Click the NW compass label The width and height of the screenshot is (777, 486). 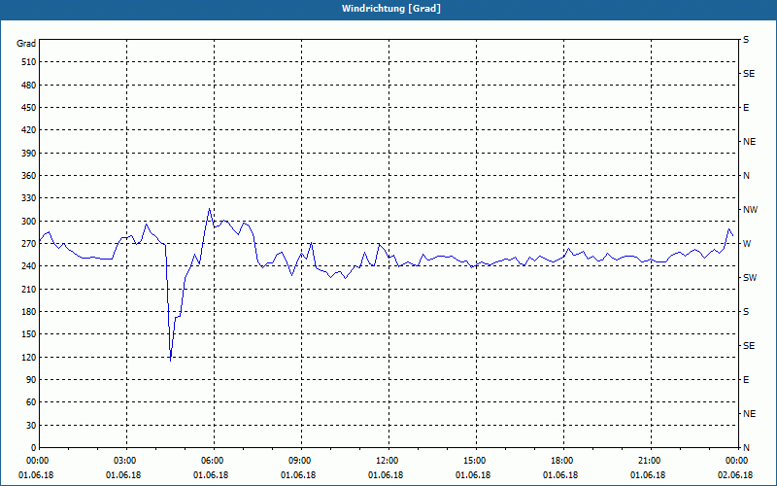click(750, 210)
